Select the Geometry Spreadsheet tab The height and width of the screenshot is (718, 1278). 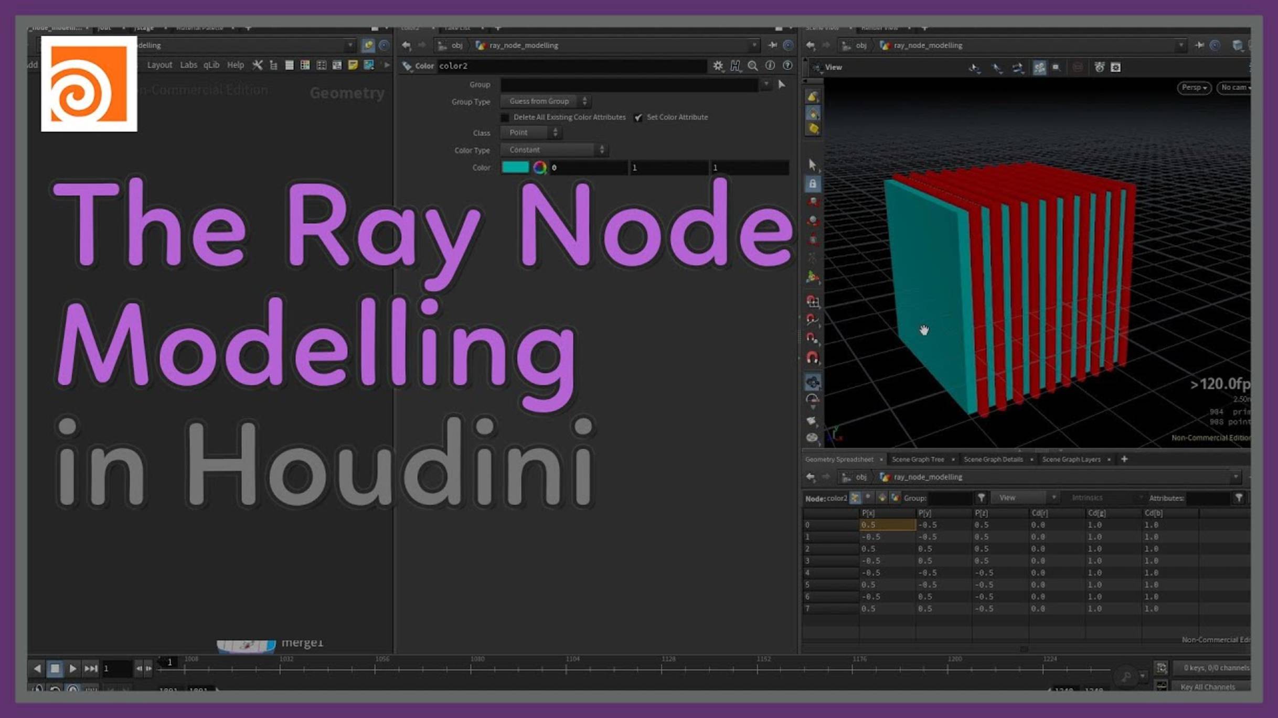[839, 460]
